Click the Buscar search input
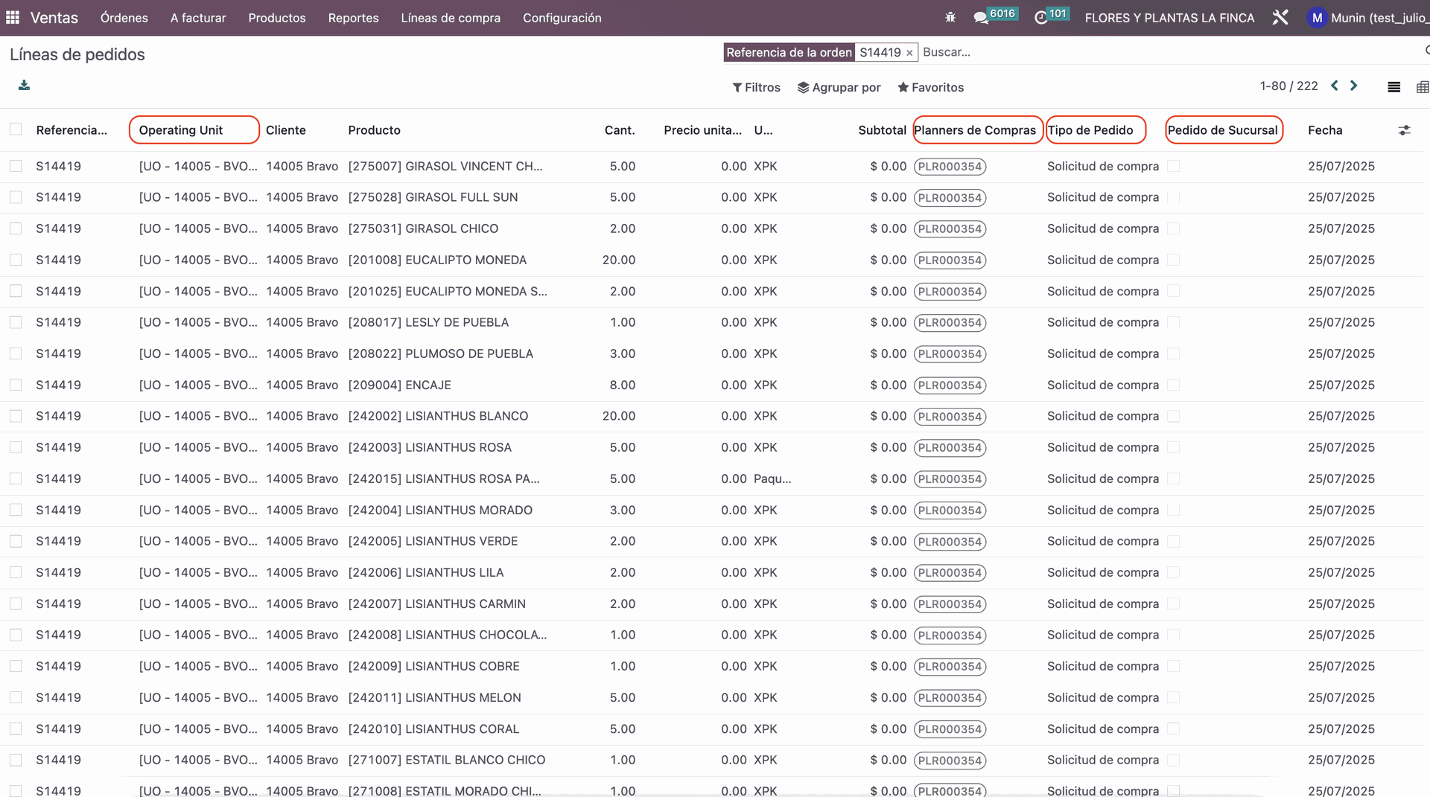 click(1169, 52)
